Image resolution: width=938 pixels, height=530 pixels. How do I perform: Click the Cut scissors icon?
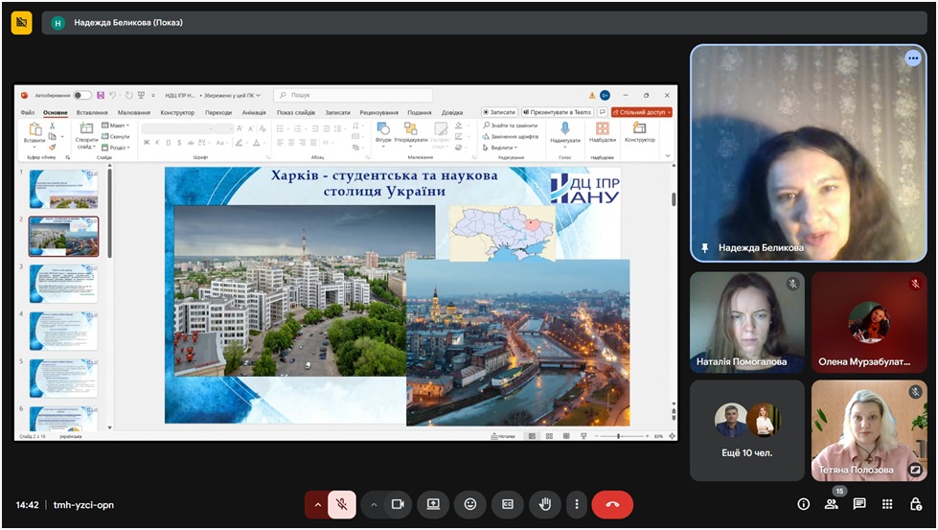coord(52,126)
